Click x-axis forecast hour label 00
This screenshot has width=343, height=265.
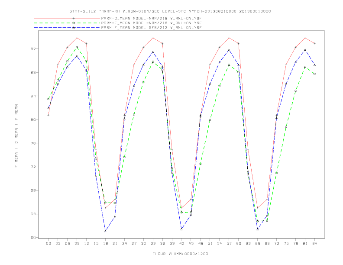pyautogui.click(x=49, y=243)
